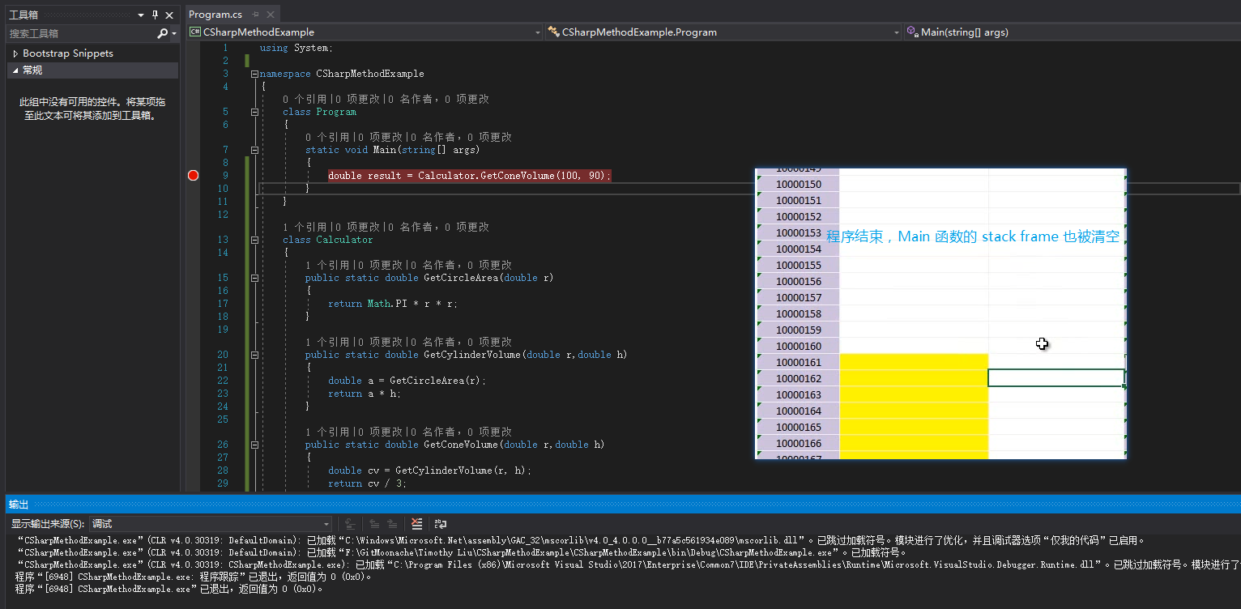Select the Program.cs tab

point(215,15)
